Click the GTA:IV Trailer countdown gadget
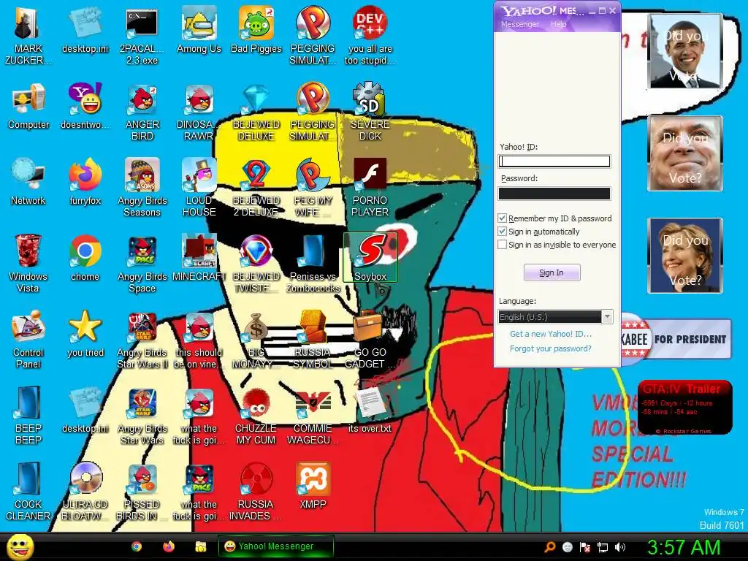Viewport: 748px width, 561px height. [x=684, y=408]
